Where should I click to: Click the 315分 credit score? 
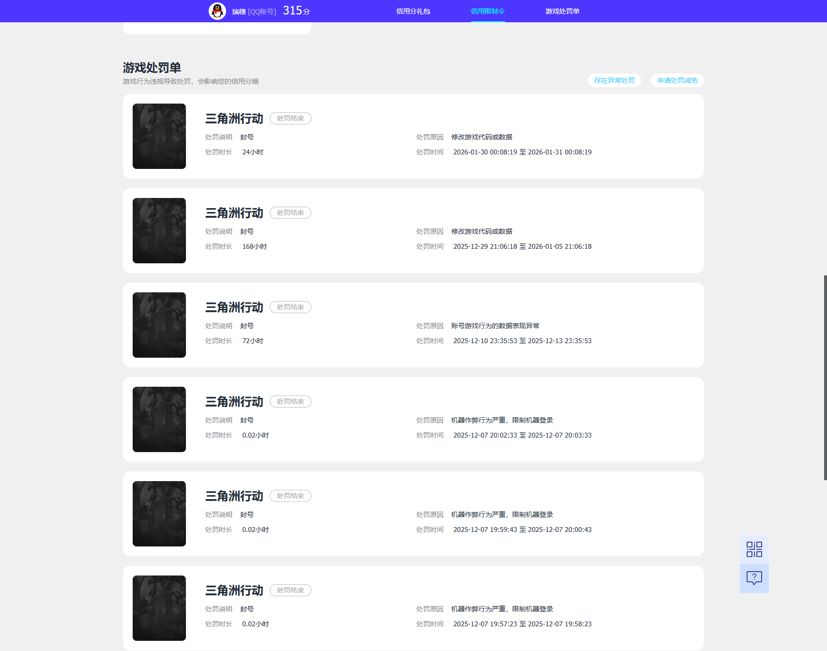[296, 11]
